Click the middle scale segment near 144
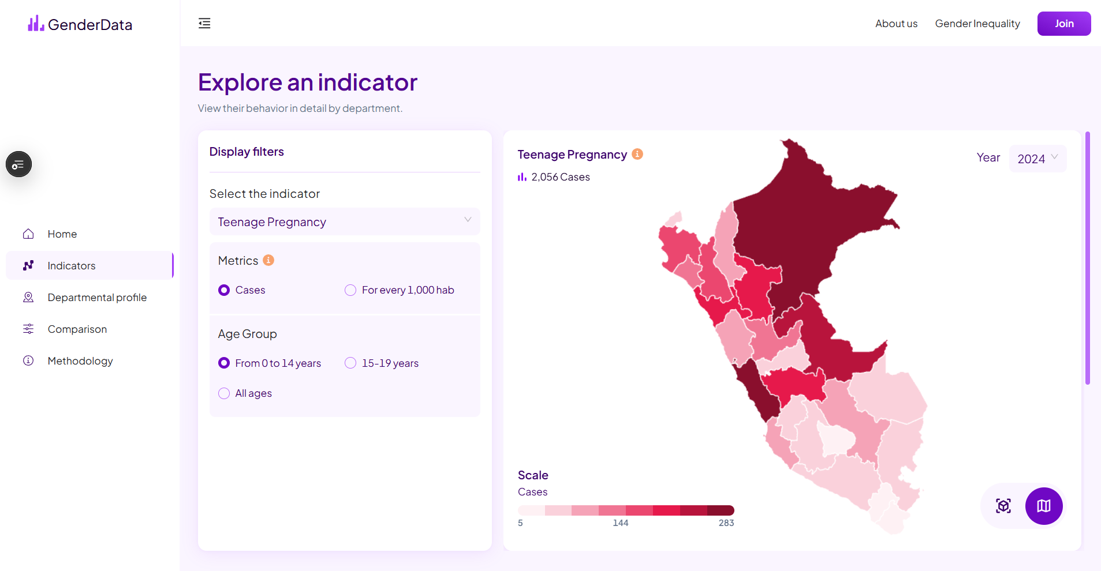Image resolution: width=1101 pixels, height=571 pixels. 612,510
